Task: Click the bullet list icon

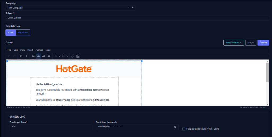Action: click(x=56, y=56)
